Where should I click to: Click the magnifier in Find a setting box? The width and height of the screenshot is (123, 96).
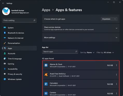pyautogui.click(x=34, y=20)
